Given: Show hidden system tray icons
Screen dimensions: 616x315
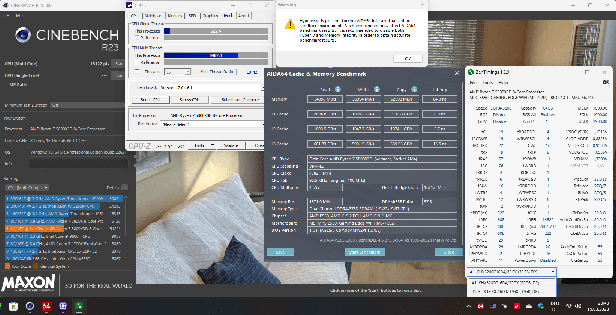Looking at the screenshot, I should (469, 306).
